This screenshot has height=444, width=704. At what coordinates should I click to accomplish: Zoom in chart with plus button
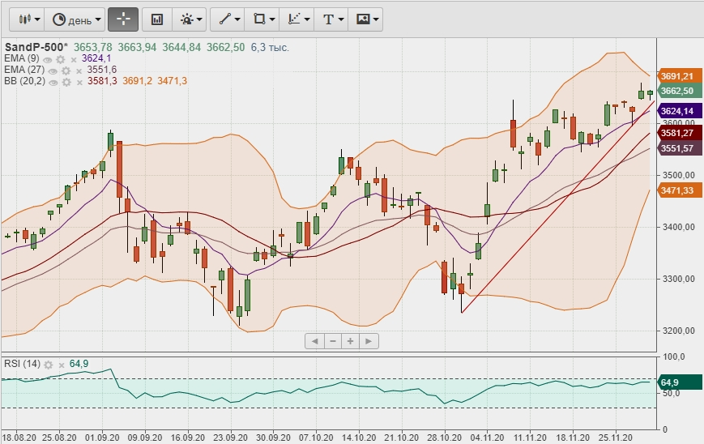[351, 341]
